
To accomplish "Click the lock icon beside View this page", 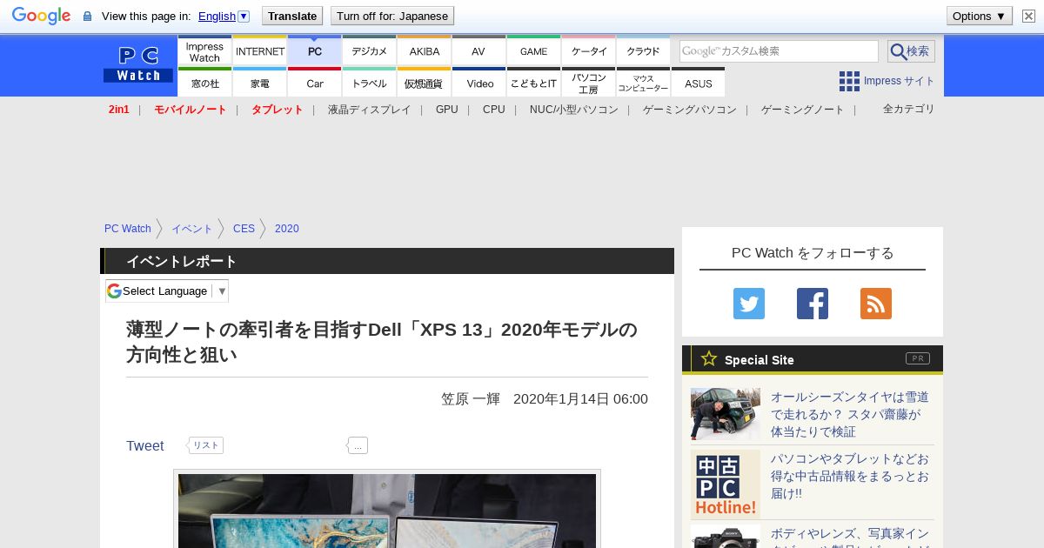I will click(x=87, y=17).
